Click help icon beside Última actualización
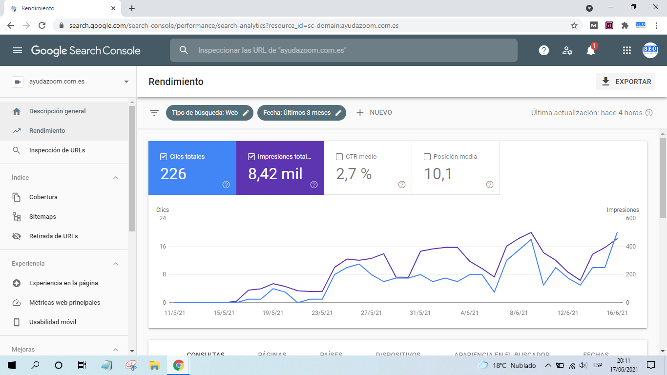The width and height of the screenshot is (667, 375). (649, 113)
